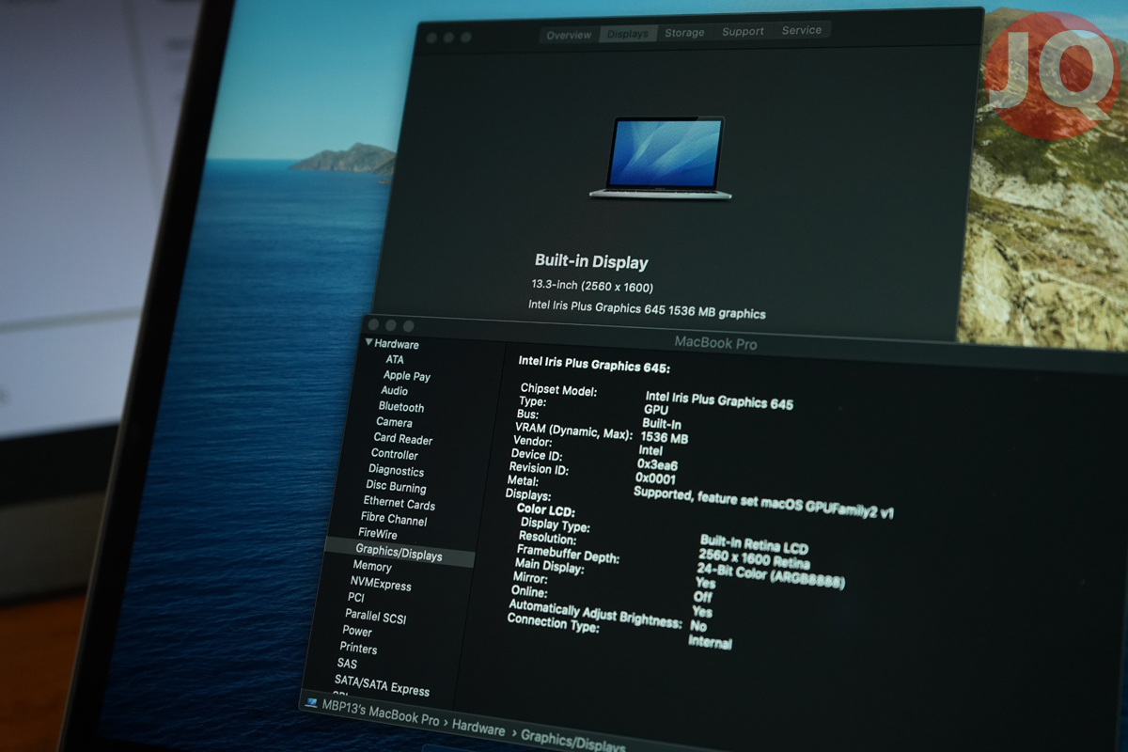Switch to the Overview tab
1128x752 pixels.
(570, 35)
